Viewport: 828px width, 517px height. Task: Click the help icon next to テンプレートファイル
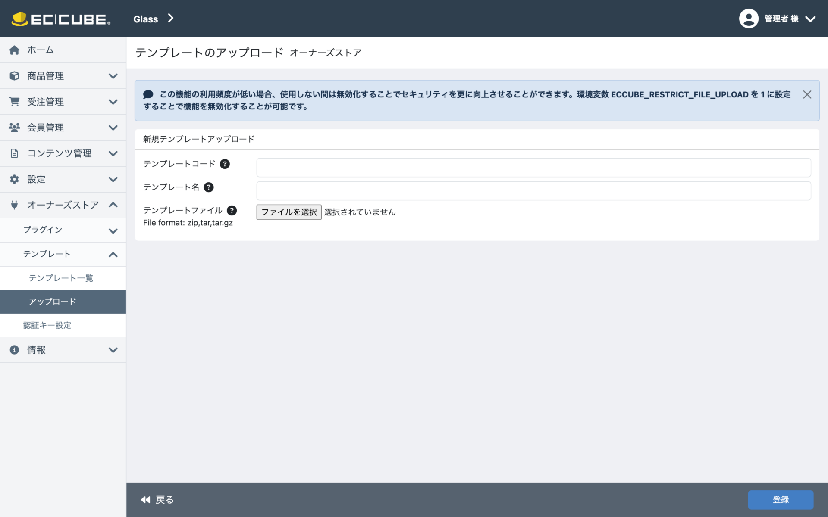[x=232, y=211]
